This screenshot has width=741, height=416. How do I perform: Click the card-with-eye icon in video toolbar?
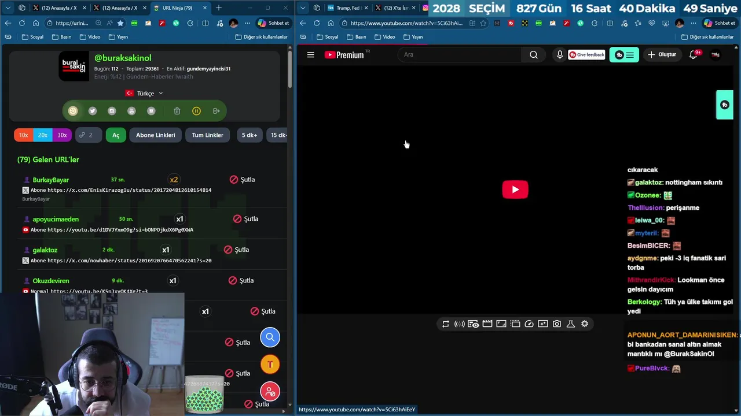click(x=473, y=324)
